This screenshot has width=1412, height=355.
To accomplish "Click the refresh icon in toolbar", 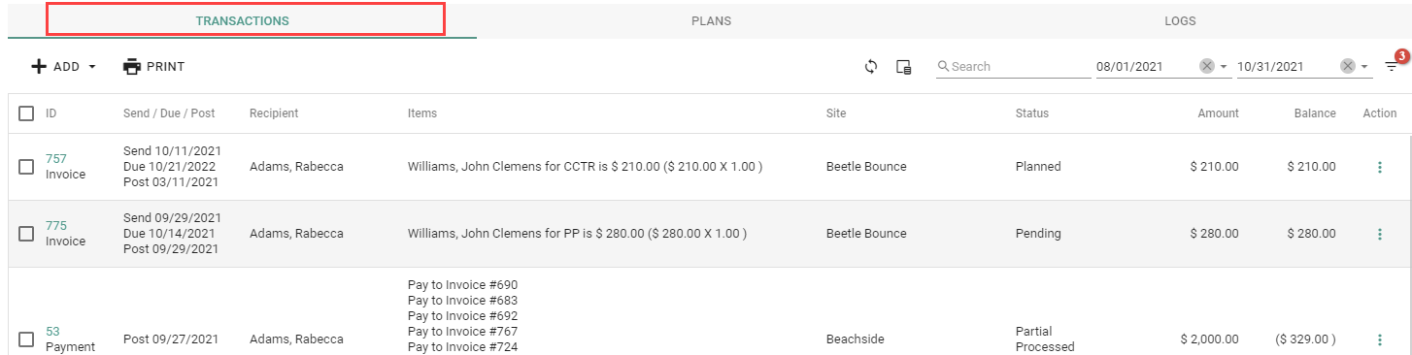I will click(871, 67).
